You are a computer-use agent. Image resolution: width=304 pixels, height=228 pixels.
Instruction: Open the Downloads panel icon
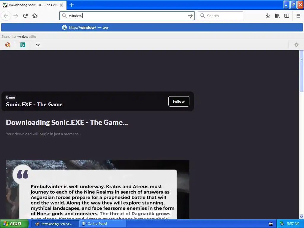pos(268,16)
